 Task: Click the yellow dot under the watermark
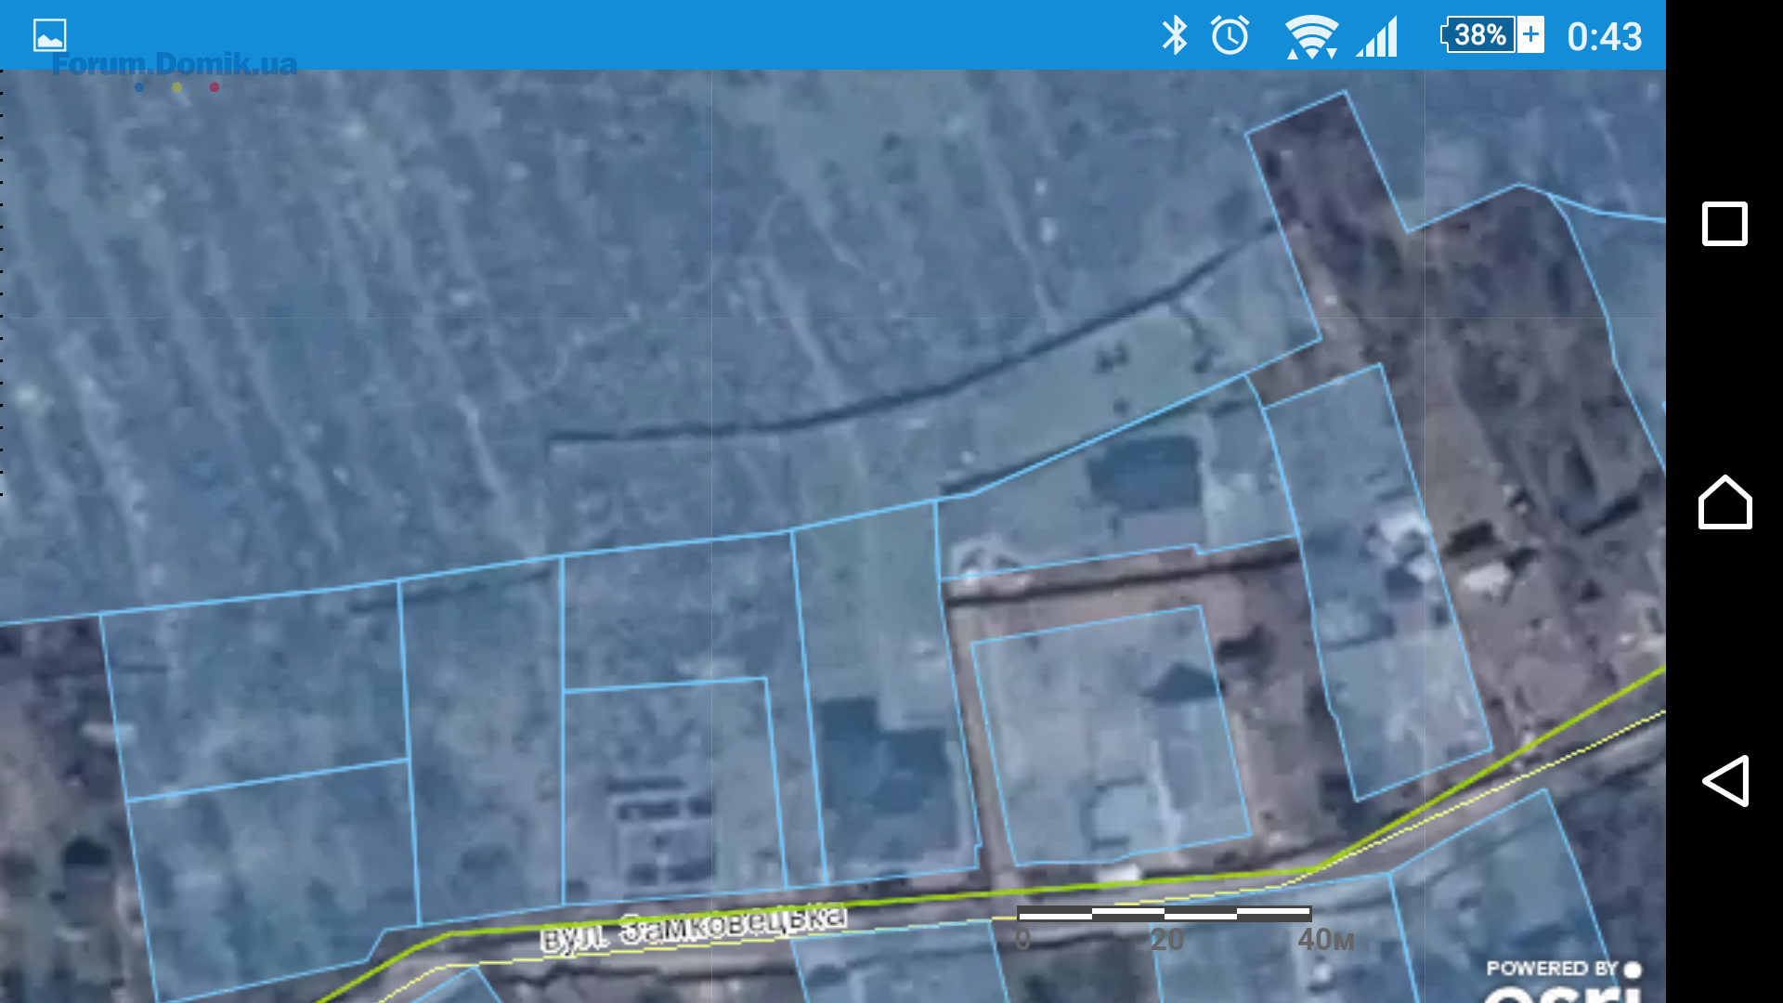coord(176,87)
